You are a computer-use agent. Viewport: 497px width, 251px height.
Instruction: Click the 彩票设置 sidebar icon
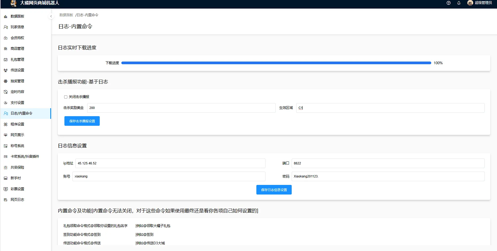coord(6,189)
